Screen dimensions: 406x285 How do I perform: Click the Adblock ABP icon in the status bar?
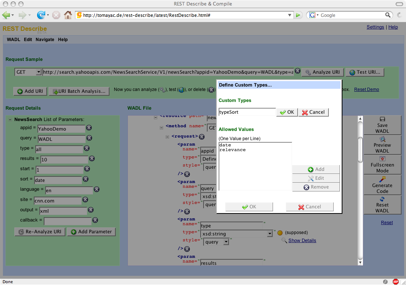pyautogui.click(x=395, y=282)
